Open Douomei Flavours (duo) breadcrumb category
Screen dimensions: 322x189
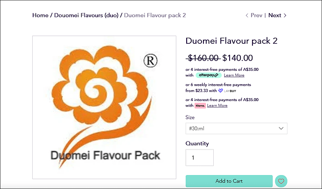coord(86,15)
